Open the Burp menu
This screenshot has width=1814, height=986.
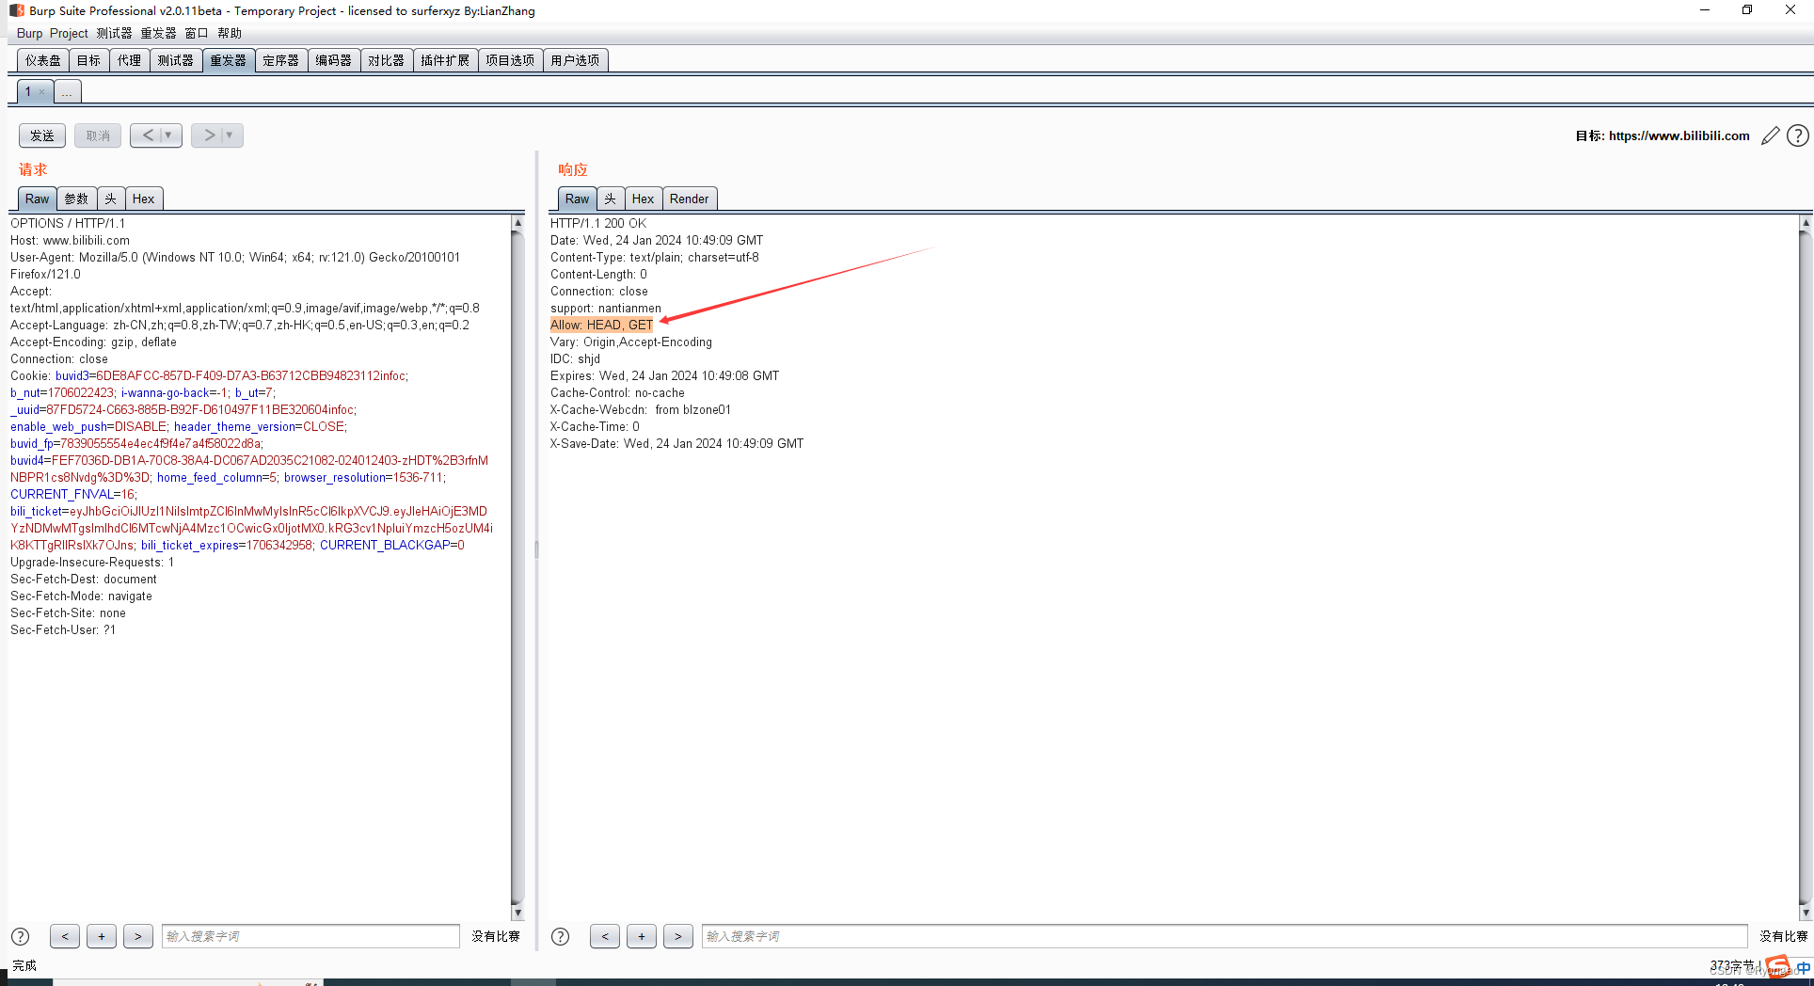point(29,33)
